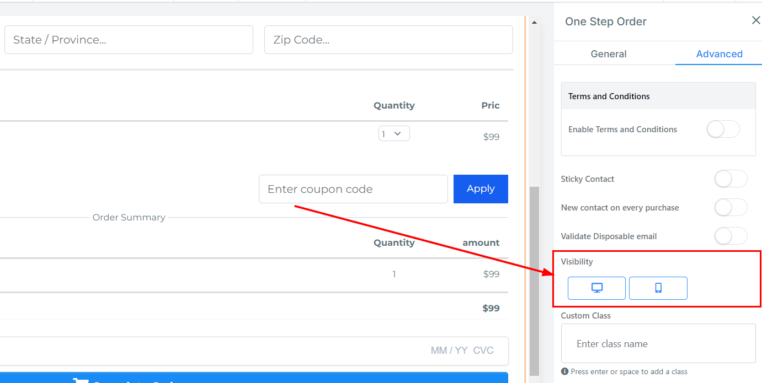Turn on Sticky Contact
This screenshot has width=762, height=383.
coord(731,179)
